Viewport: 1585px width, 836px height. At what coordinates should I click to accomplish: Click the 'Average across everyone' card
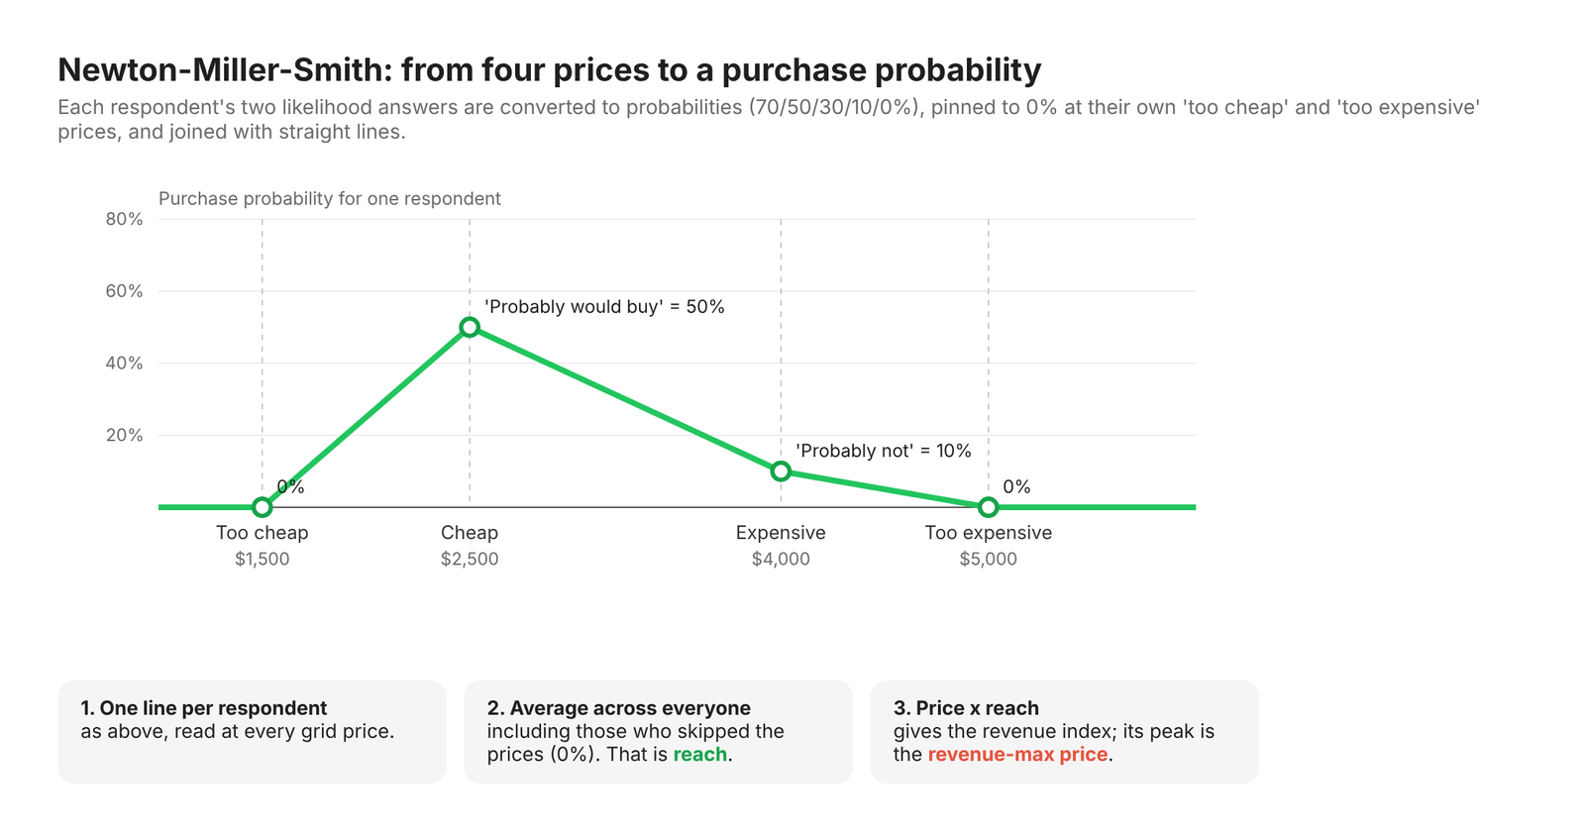point(658,732)
